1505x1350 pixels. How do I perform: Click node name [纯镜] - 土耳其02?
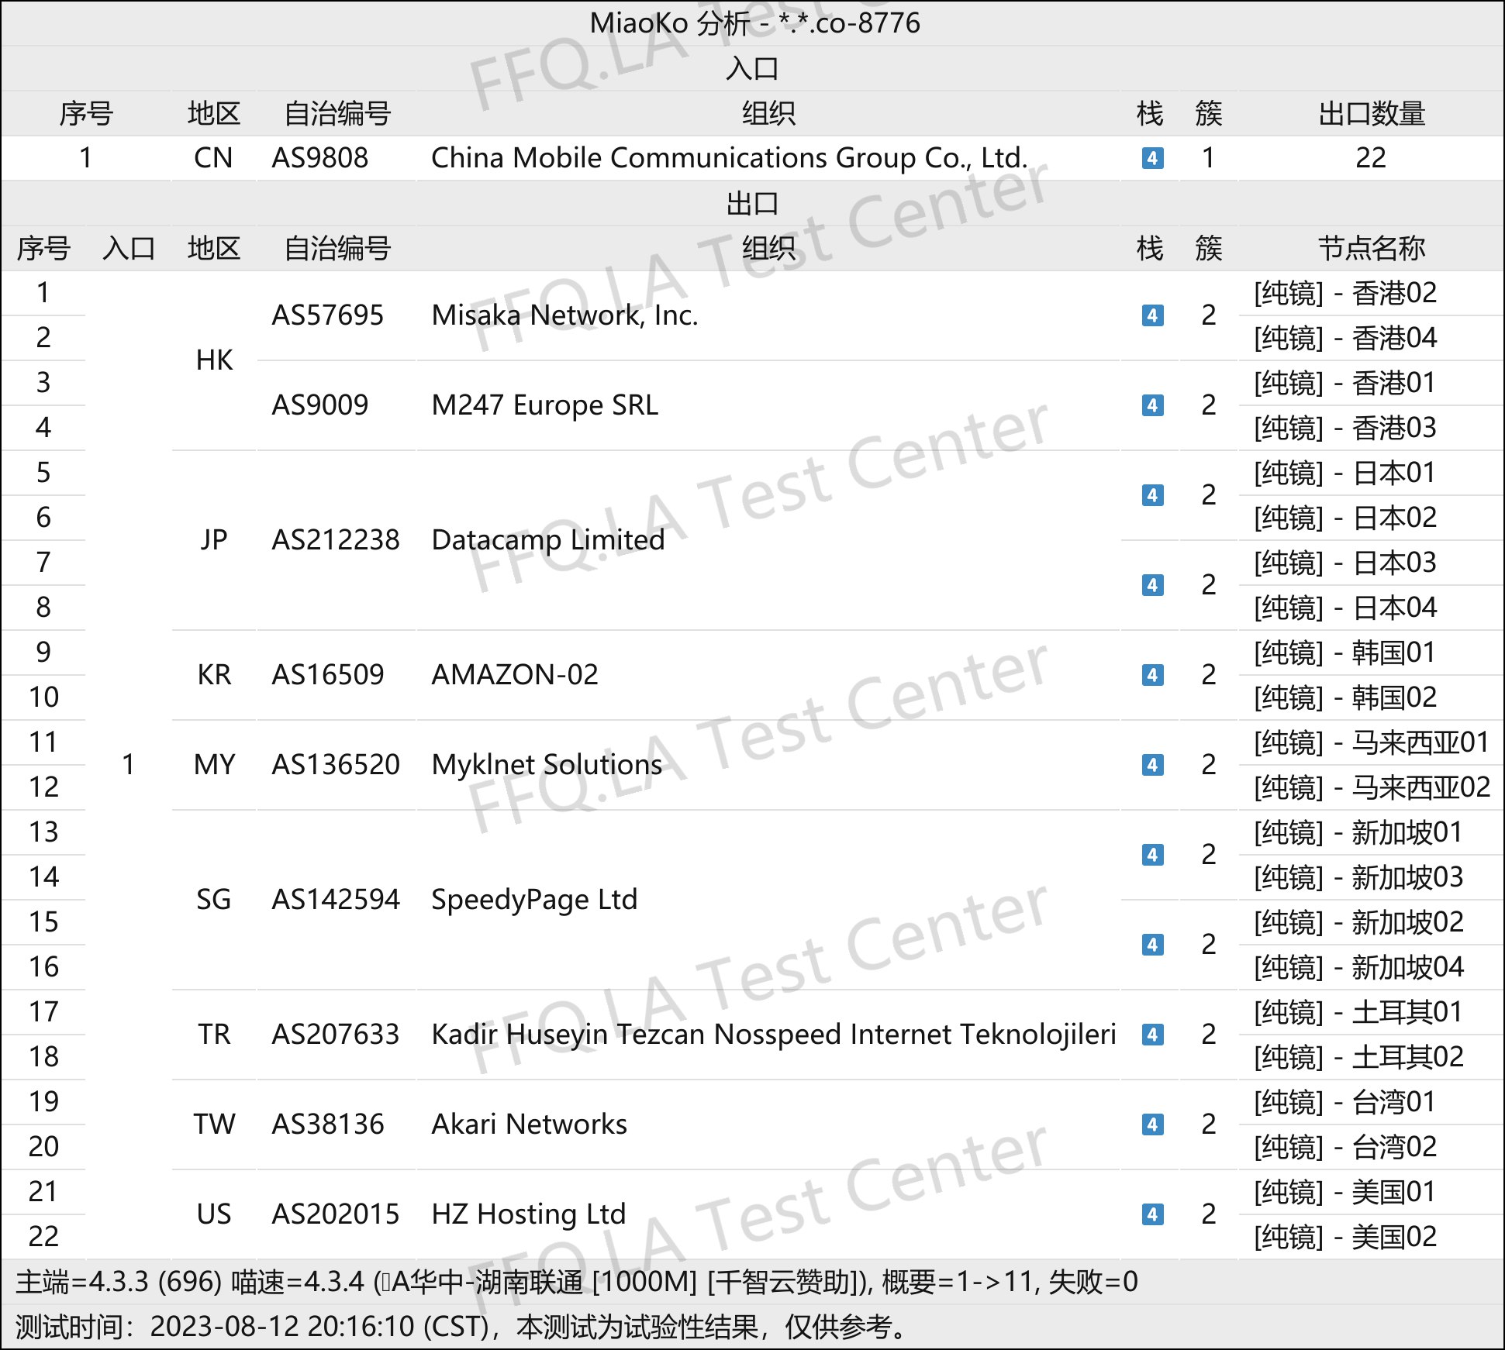(1359, 1057)
